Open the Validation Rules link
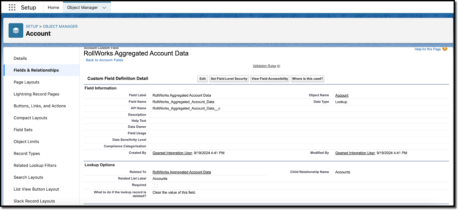This screenshot has width=458, height=210. click(x=264, y=66)
